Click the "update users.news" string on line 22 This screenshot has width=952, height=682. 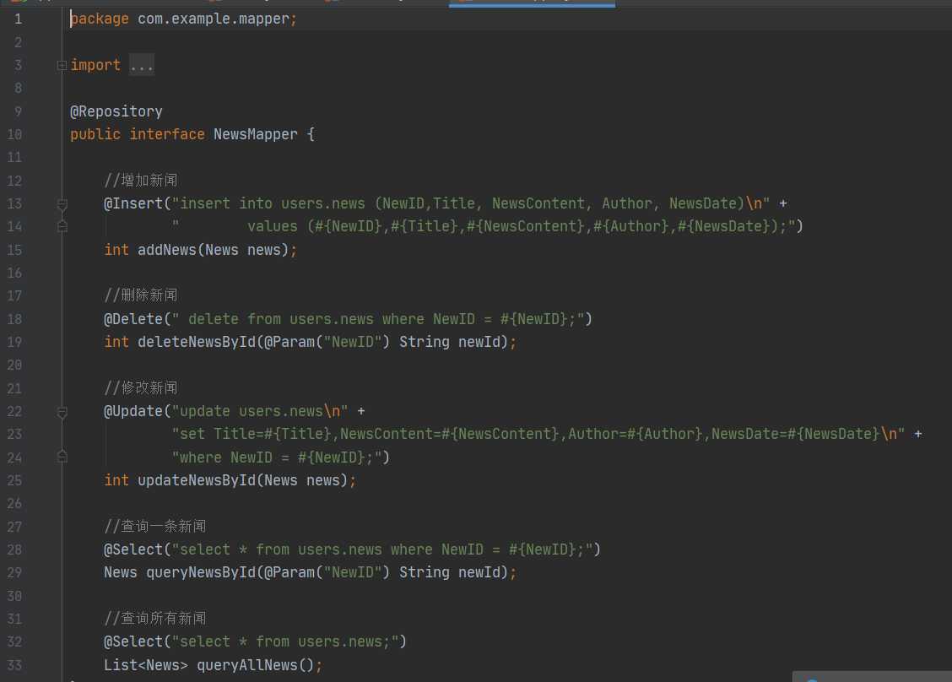tap(260, 411)
